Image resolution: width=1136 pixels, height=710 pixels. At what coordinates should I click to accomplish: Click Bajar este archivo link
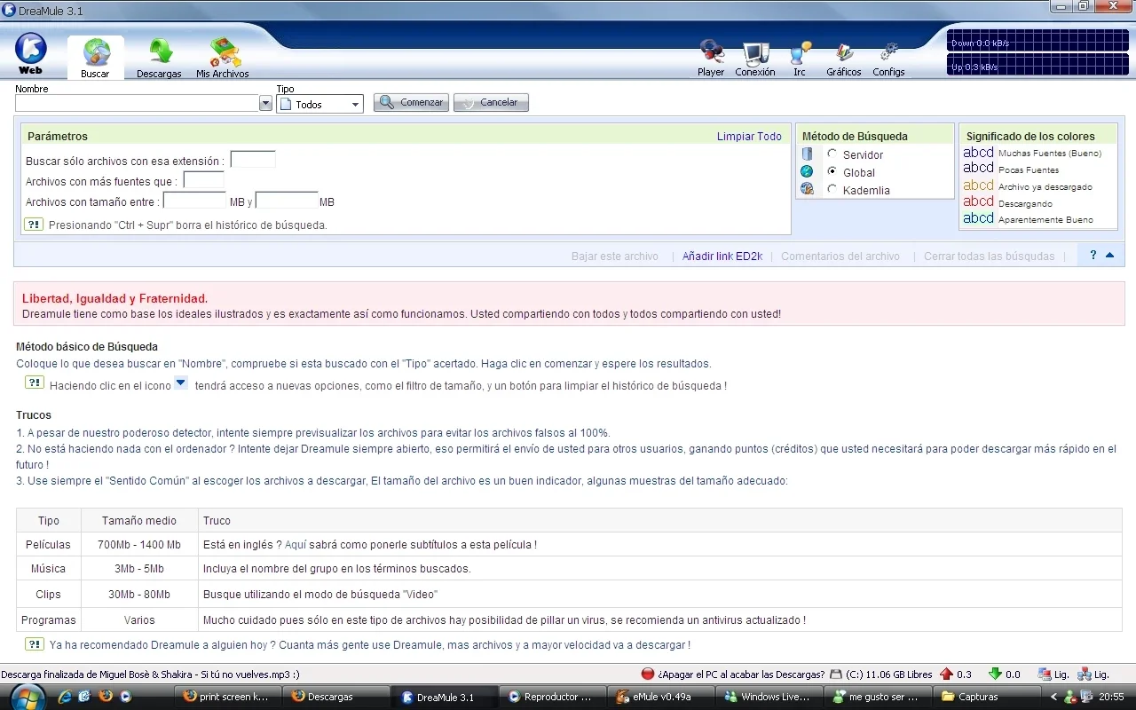click(615, 256)
